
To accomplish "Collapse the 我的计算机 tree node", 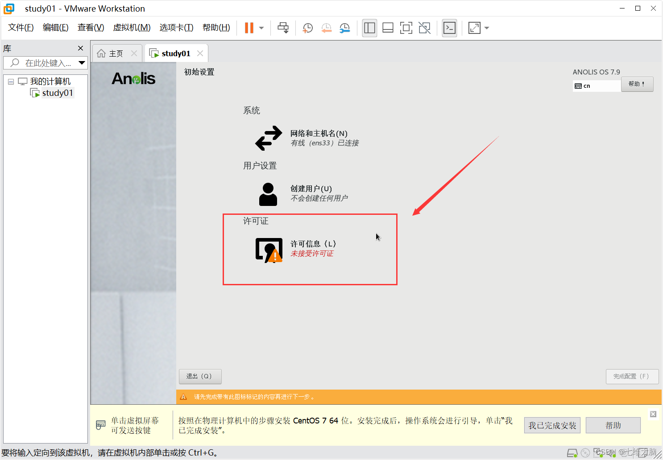I will tap(11, 82).
